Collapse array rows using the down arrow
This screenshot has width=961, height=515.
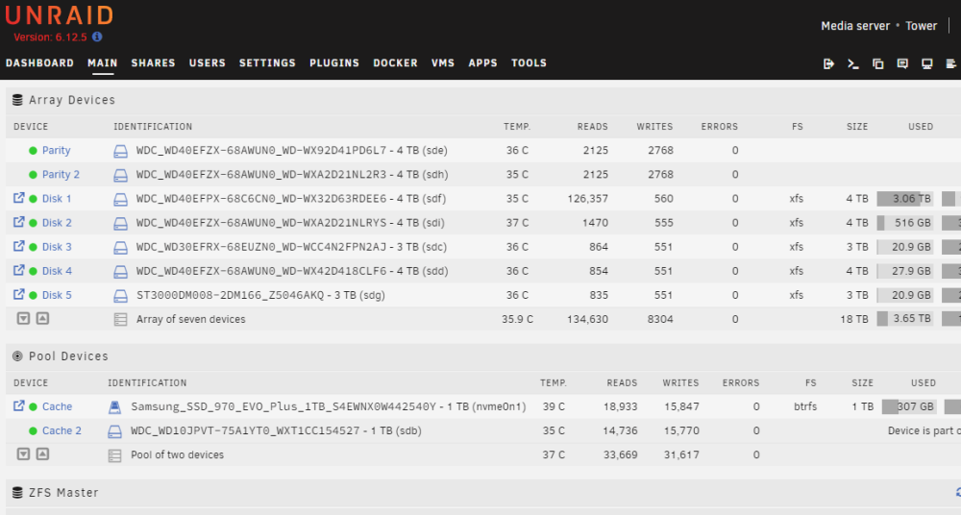(x=23, y=318)
